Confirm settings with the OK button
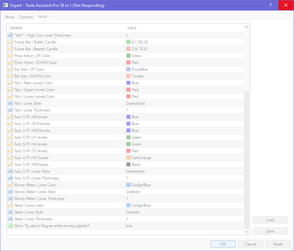Viewport: 294px width, 251px height. point(223,244)
